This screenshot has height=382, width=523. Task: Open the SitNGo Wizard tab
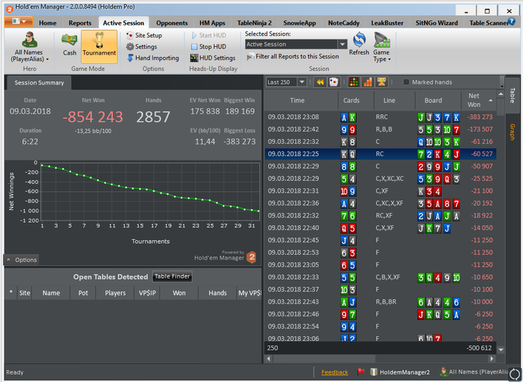(436, 23)
